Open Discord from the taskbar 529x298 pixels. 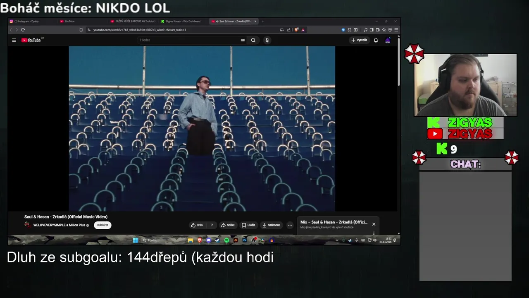tap(208, 240)
